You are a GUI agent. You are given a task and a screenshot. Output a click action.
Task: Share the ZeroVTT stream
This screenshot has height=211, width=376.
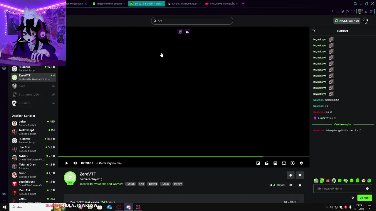tap(291, 185)
